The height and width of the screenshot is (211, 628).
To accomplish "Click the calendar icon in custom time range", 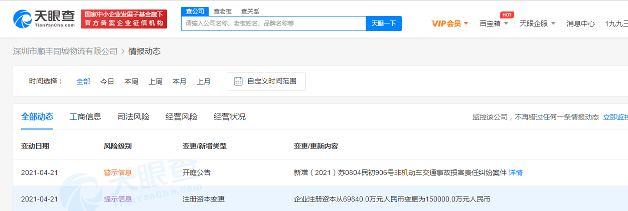I will tap(238, 81).
